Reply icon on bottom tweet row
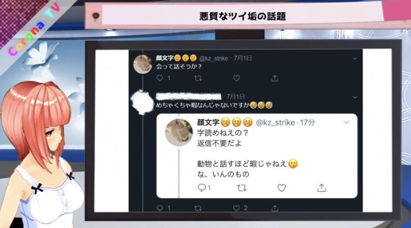The width and height of the screenshot is (411, 228). pos(159,208)
